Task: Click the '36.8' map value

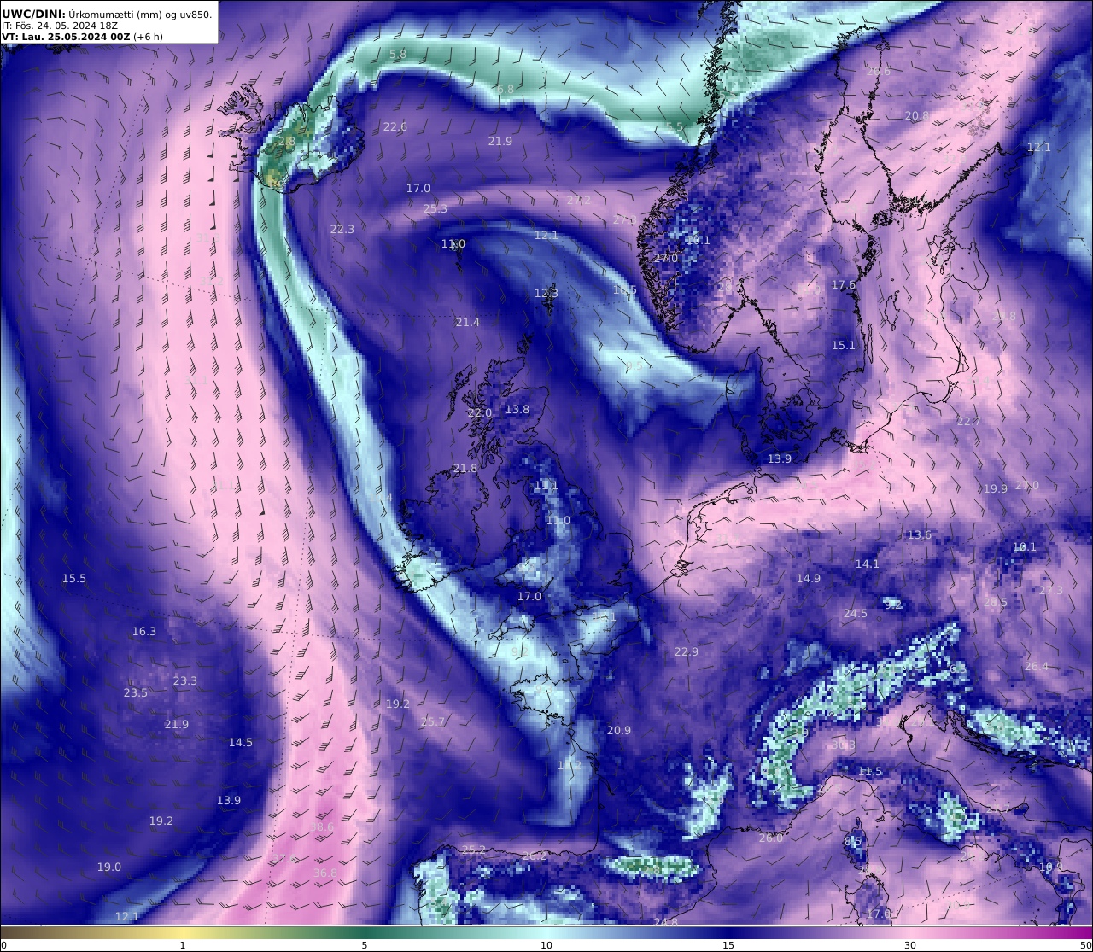Action: click(x=325, y=873)
